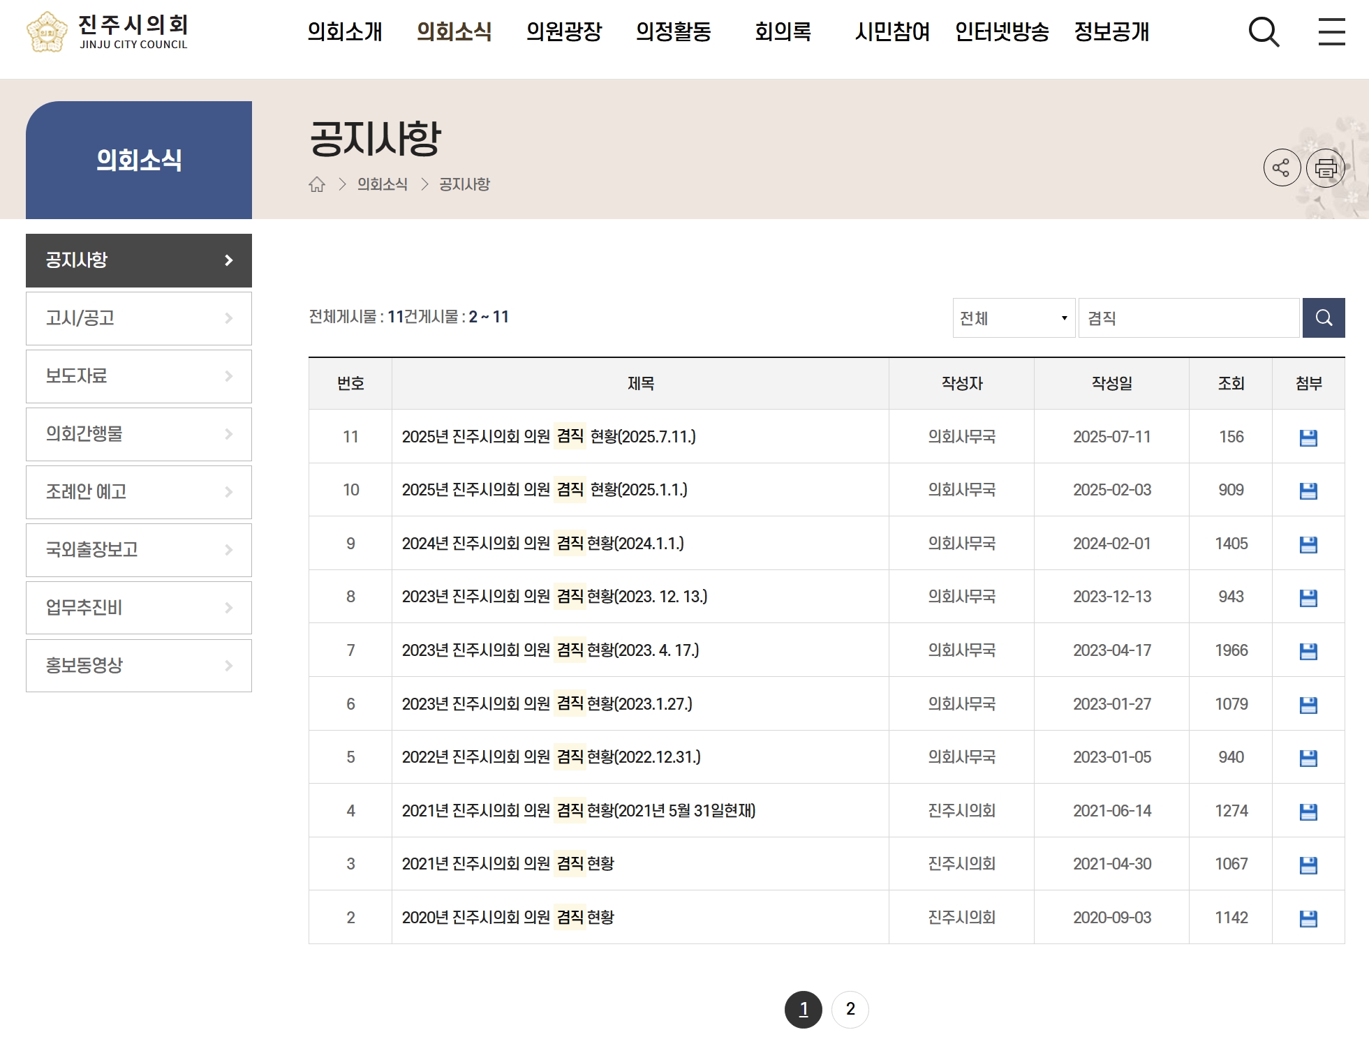Download attachment for post number 2
Viewport: 1369px width, 1060px height.
pos(1308,918)
